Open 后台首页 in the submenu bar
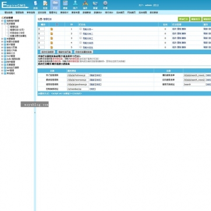Screen dimensions: 211x211 coord(120,12)
